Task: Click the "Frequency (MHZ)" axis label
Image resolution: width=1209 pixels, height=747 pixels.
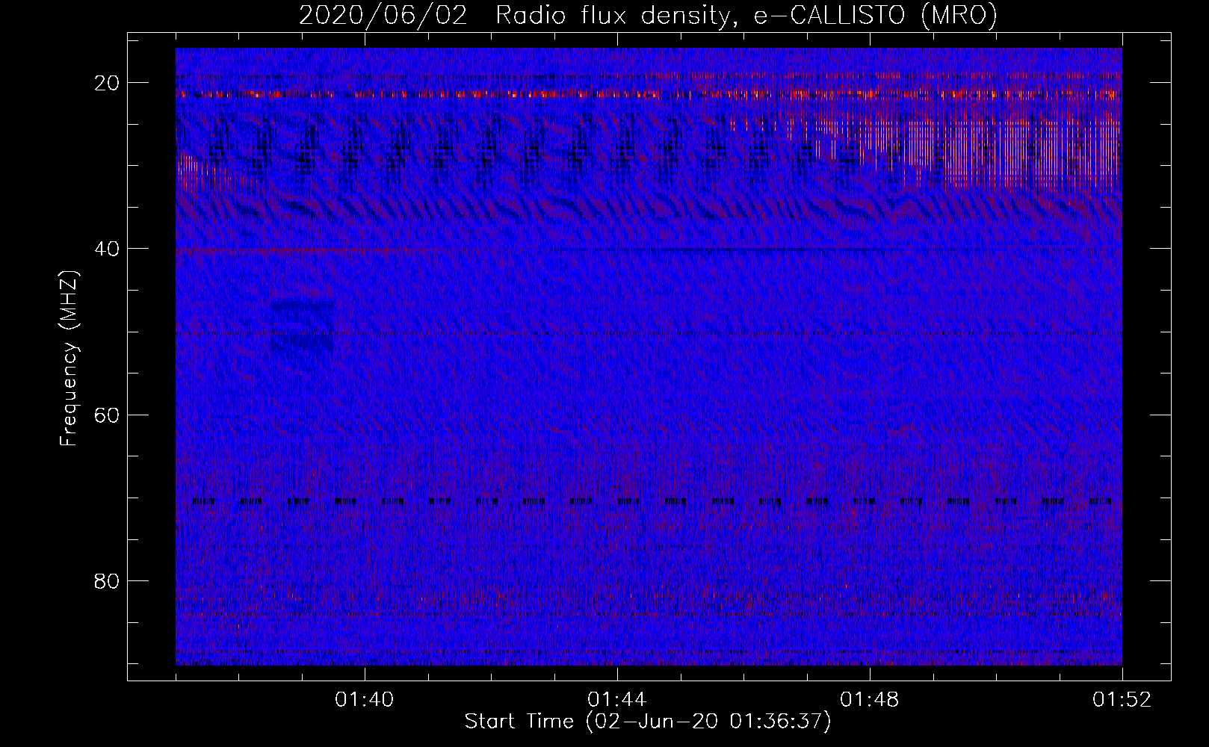Action: [x=69, y=359]
